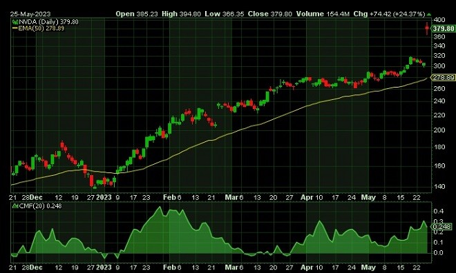Click the green up arrow beside Chg
The image size is (456, 273).
tap(429, 14)
